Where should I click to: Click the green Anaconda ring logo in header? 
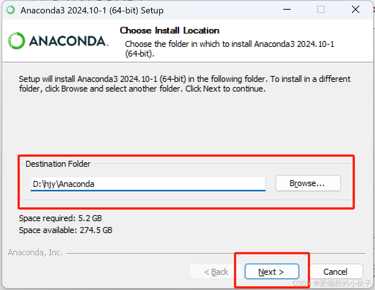(16, 41)
